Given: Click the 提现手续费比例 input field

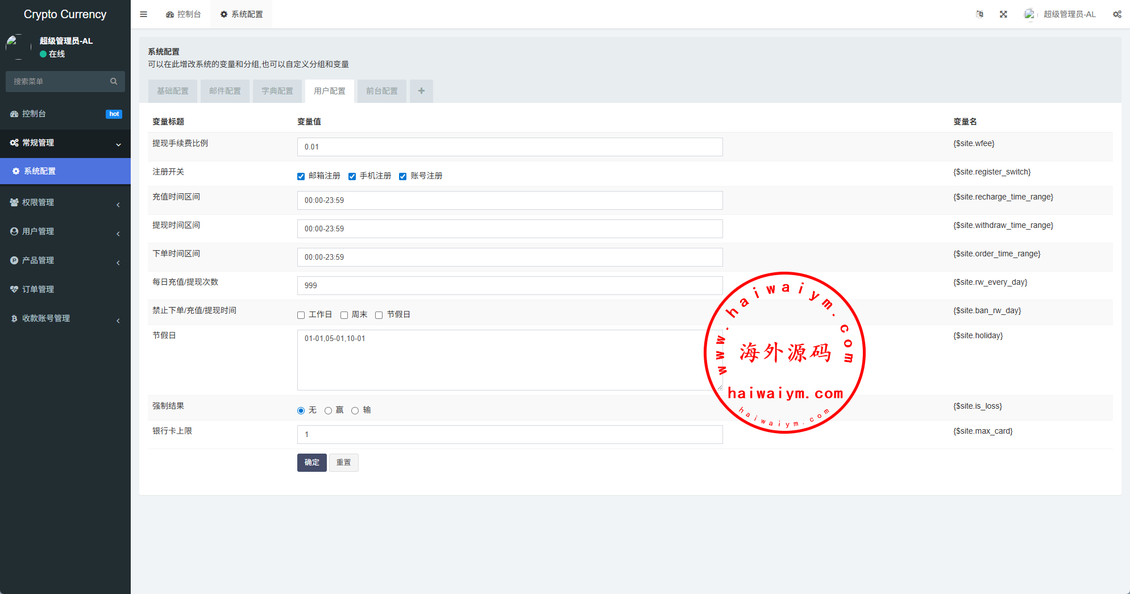Looking at the screenshot, I should (x=509, y=147).
